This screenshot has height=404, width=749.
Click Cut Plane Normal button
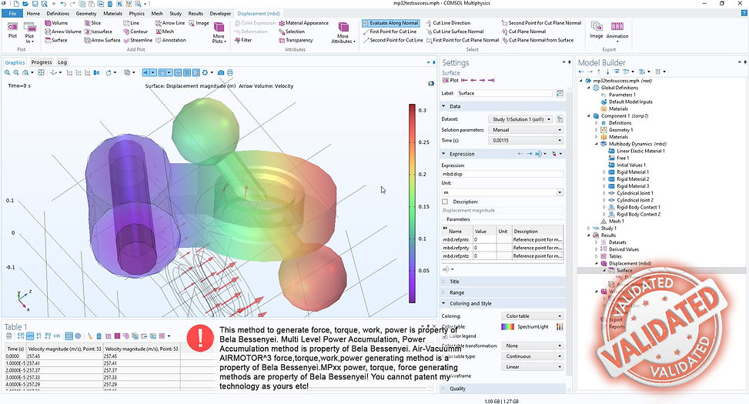523,32
